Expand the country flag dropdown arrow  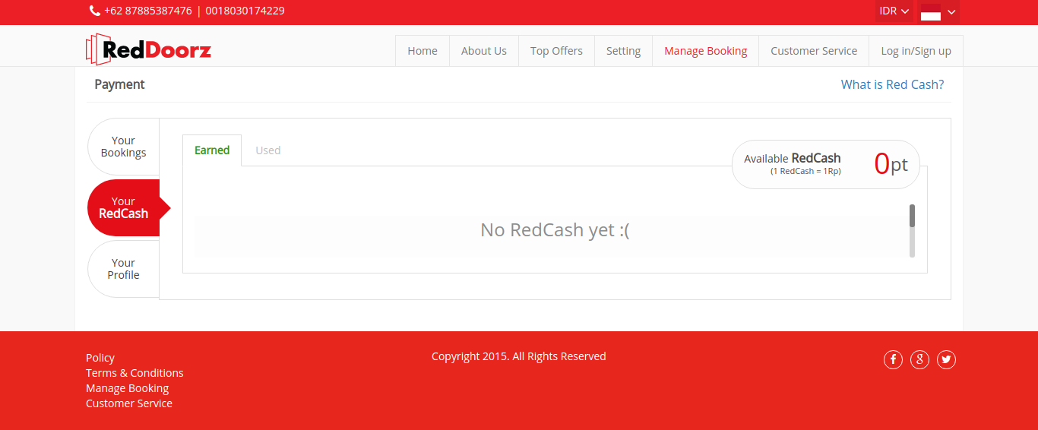951,11
